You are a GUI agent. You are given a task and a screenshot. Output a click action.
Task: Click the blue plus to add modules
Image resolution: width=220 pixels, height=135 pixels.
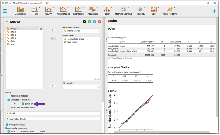click(x=214, y=11)
